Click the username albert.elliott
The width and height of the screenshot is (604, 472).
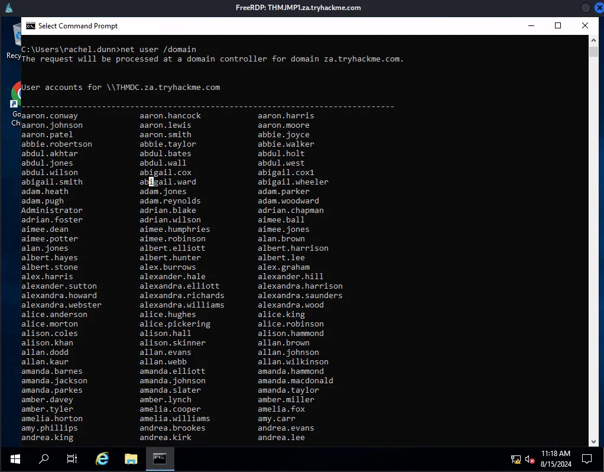pyautogui.click(x=173, y=248)
